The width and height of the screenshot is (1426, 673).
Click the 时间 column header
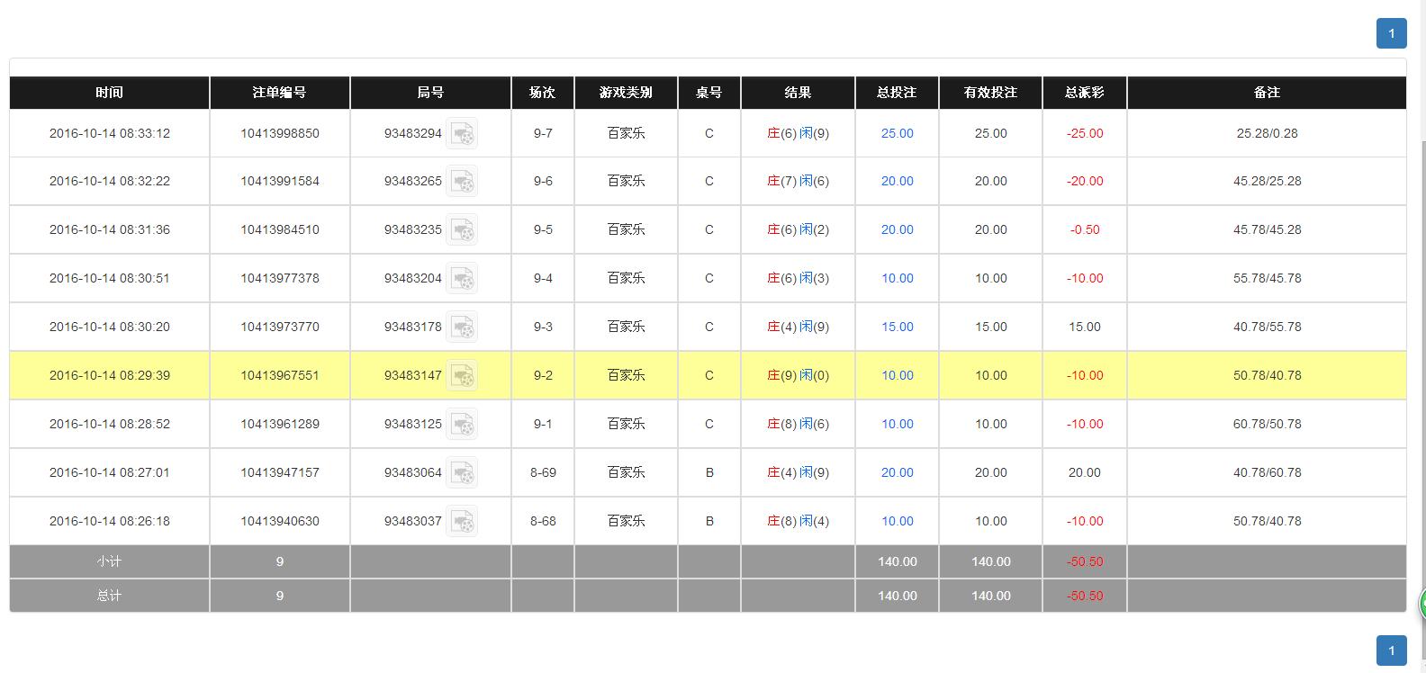pyautogui.click(x=109, y=93)
